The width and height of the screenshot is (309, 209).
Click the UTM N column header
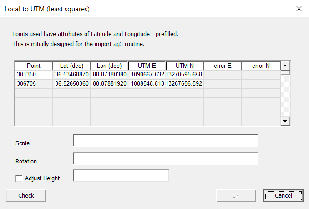pyautogui.click(x=185, y=66)
